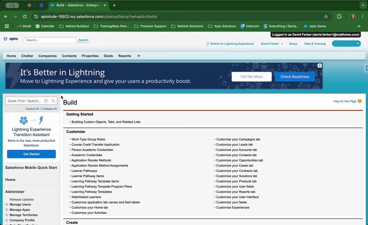368x225 pixels.
Task: Go back in browser history
Action: tap(6, 17)
